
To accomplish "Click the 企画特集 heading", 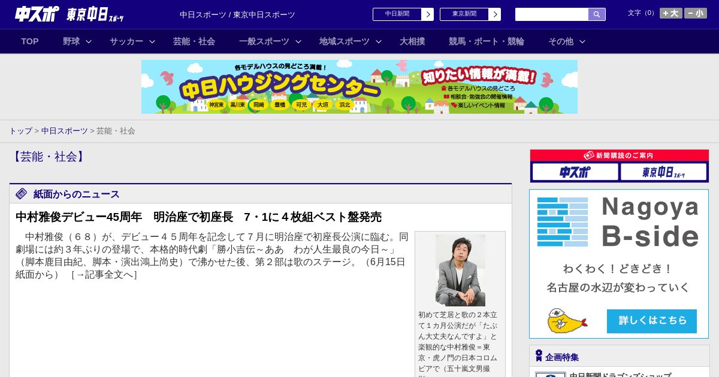I will pyautogui.click(x=562, y=357).
